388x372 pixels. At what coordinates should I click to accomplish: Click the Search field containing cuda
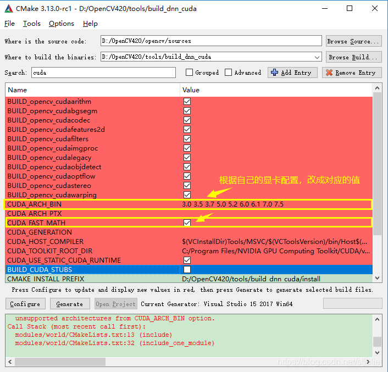(103, 73)
